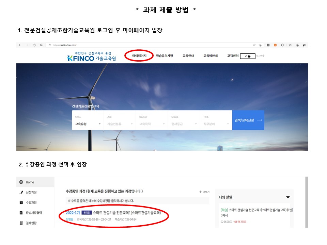Click the 신청과정 pen icon in sidebar
This screenshot has width=327, height=245.
tap(21, 192)
